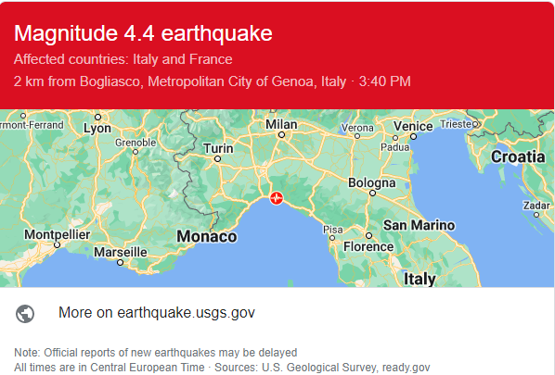Click the Lyon city marker

(98, 117)
